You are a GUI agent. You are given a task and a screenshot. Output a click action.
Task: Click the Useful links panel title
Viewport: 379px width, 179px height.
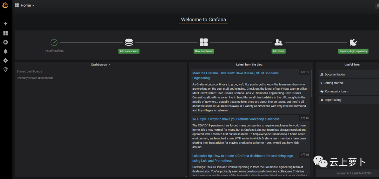tap(352, 65)
